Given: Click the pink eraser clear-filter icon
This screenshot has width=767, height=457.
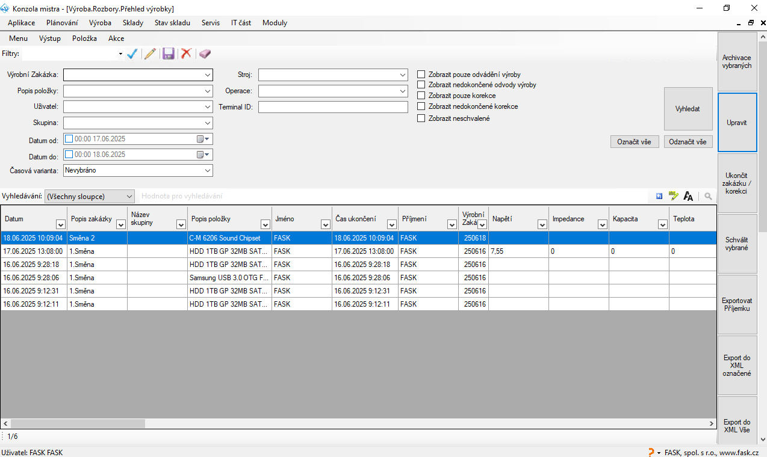Looking at the screenshot, I should pyautogui.click(x=205, y=54).
